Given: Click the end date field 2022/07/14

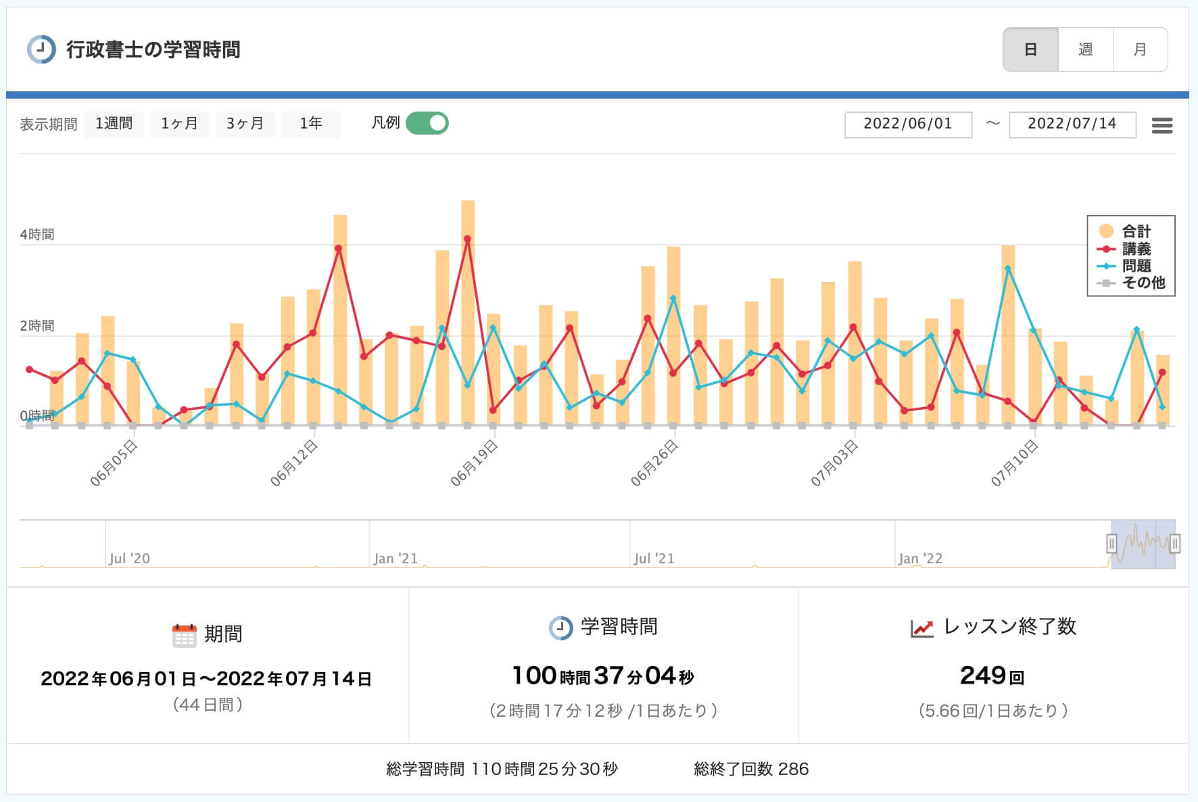Looking at the screenshot, I should tap(1072, 124).
